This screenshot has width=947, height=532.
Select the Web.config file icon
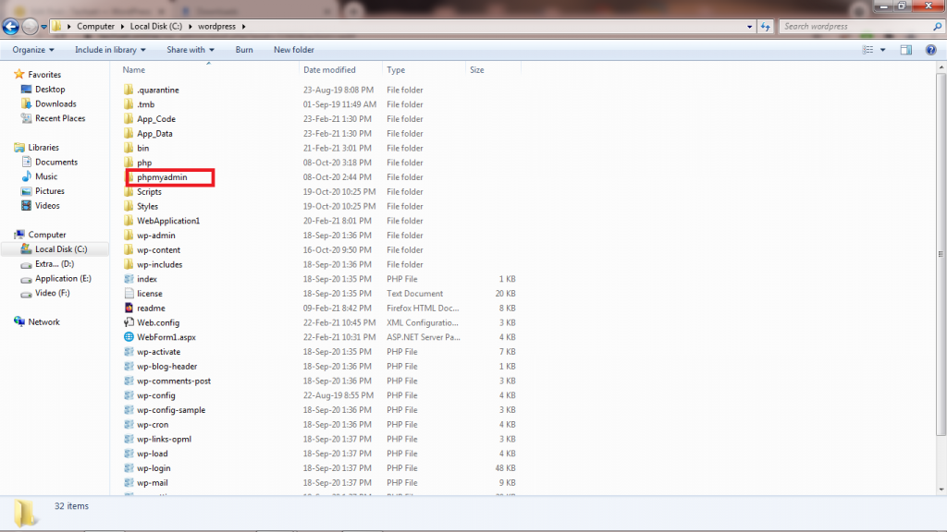tap(129, 322)
